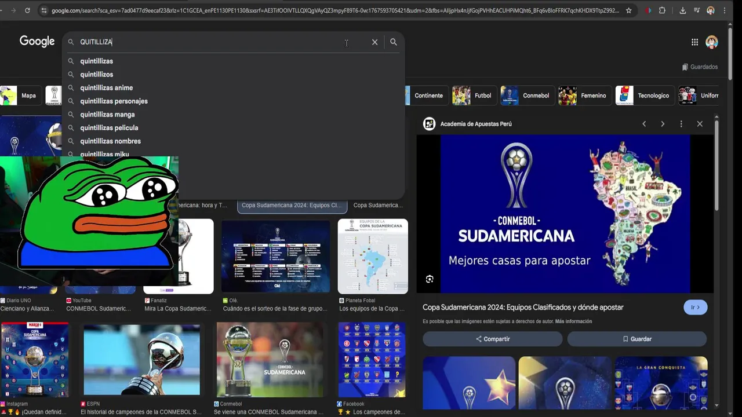Open Guardados saved items
Screen dimensions: 742x417
[x=700, y=67]
